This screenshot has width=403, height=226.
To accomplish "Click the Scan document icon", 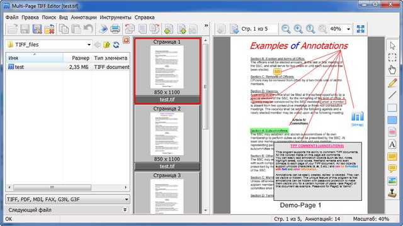I will [103, 29].
